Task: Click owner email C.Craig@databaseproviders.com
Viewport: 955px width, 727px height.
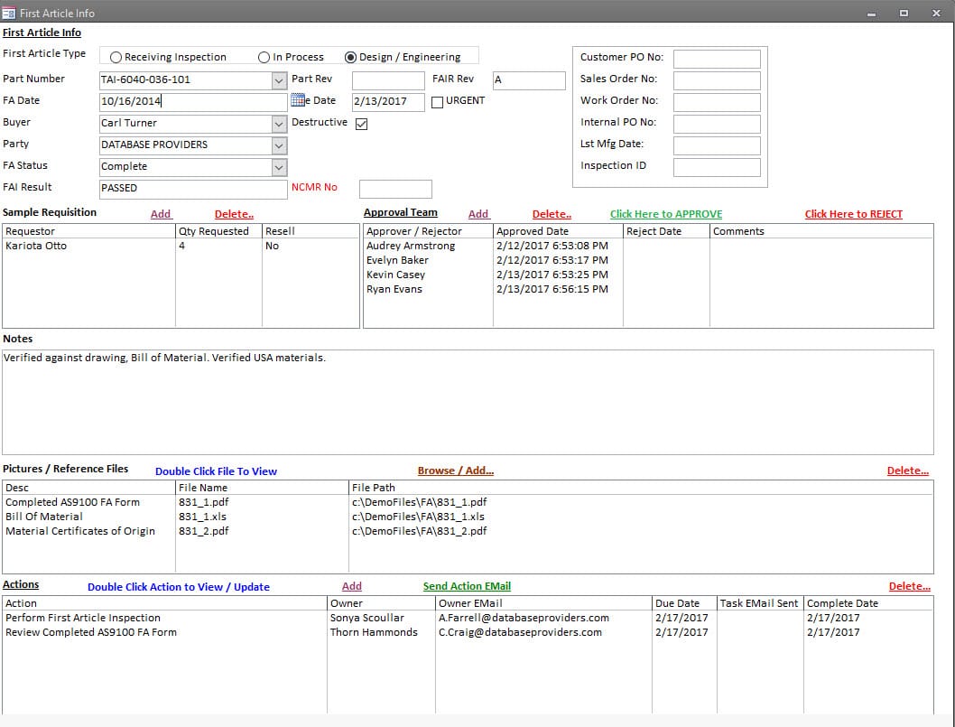Action: point(520,632)
